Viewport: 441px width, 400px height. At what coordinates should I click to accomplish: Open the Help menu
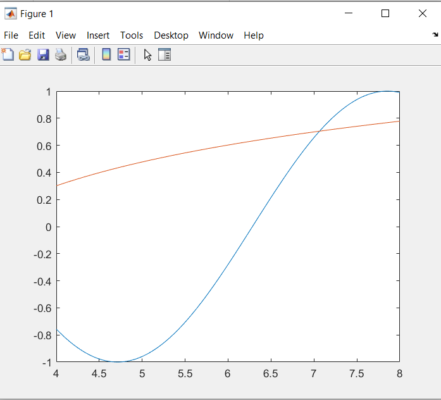click(254, 35)
